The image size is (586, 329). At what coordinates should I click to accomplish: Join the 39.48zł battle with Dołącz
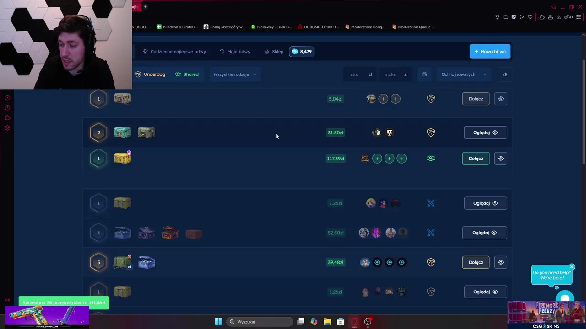(476, 262)
